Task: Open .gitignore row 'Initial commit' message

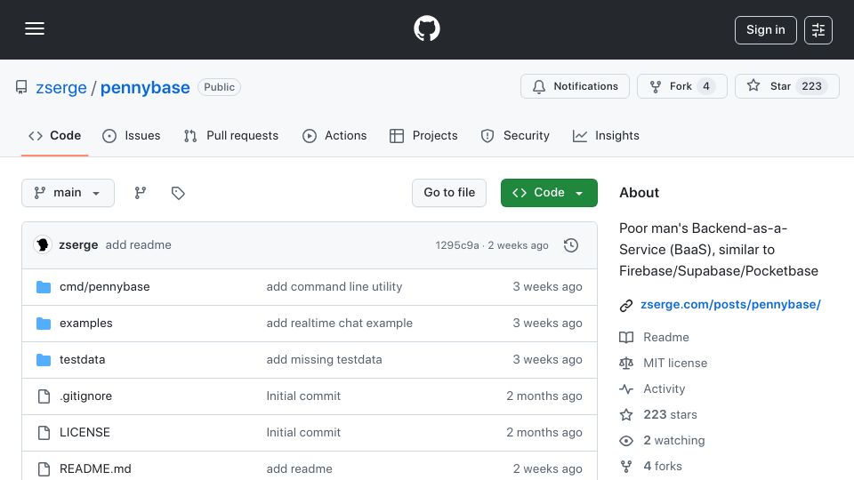Action: (x=303, y=396)
